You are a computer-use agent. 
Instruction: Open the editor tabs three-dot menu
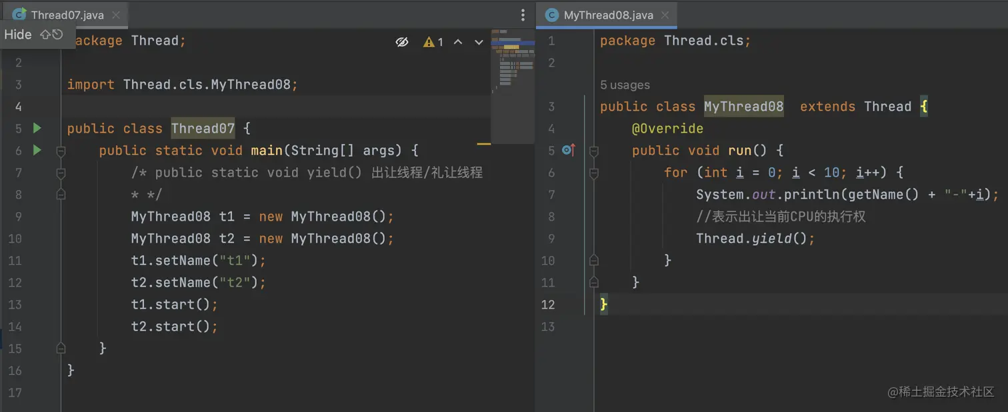pos(523,15)
